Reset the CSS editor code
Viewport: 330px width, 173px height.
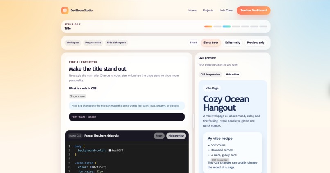(x=159, y=136)
